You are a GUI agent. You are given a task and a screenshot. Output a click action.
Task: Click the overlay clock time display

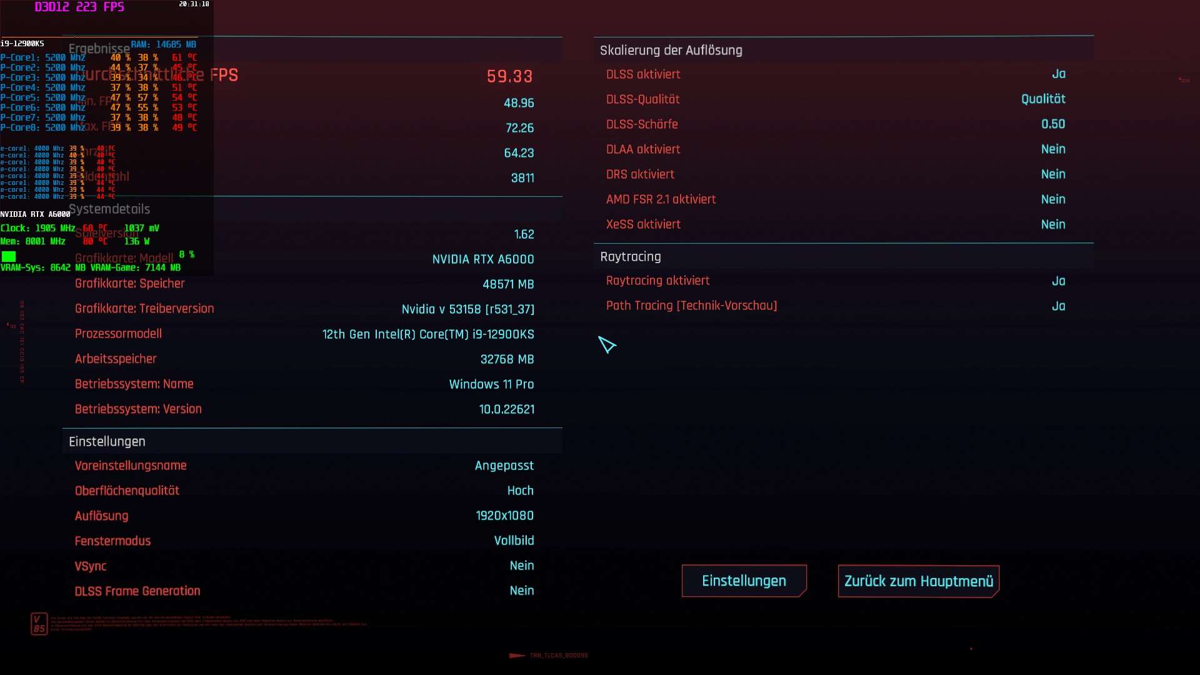pos(194,4)
